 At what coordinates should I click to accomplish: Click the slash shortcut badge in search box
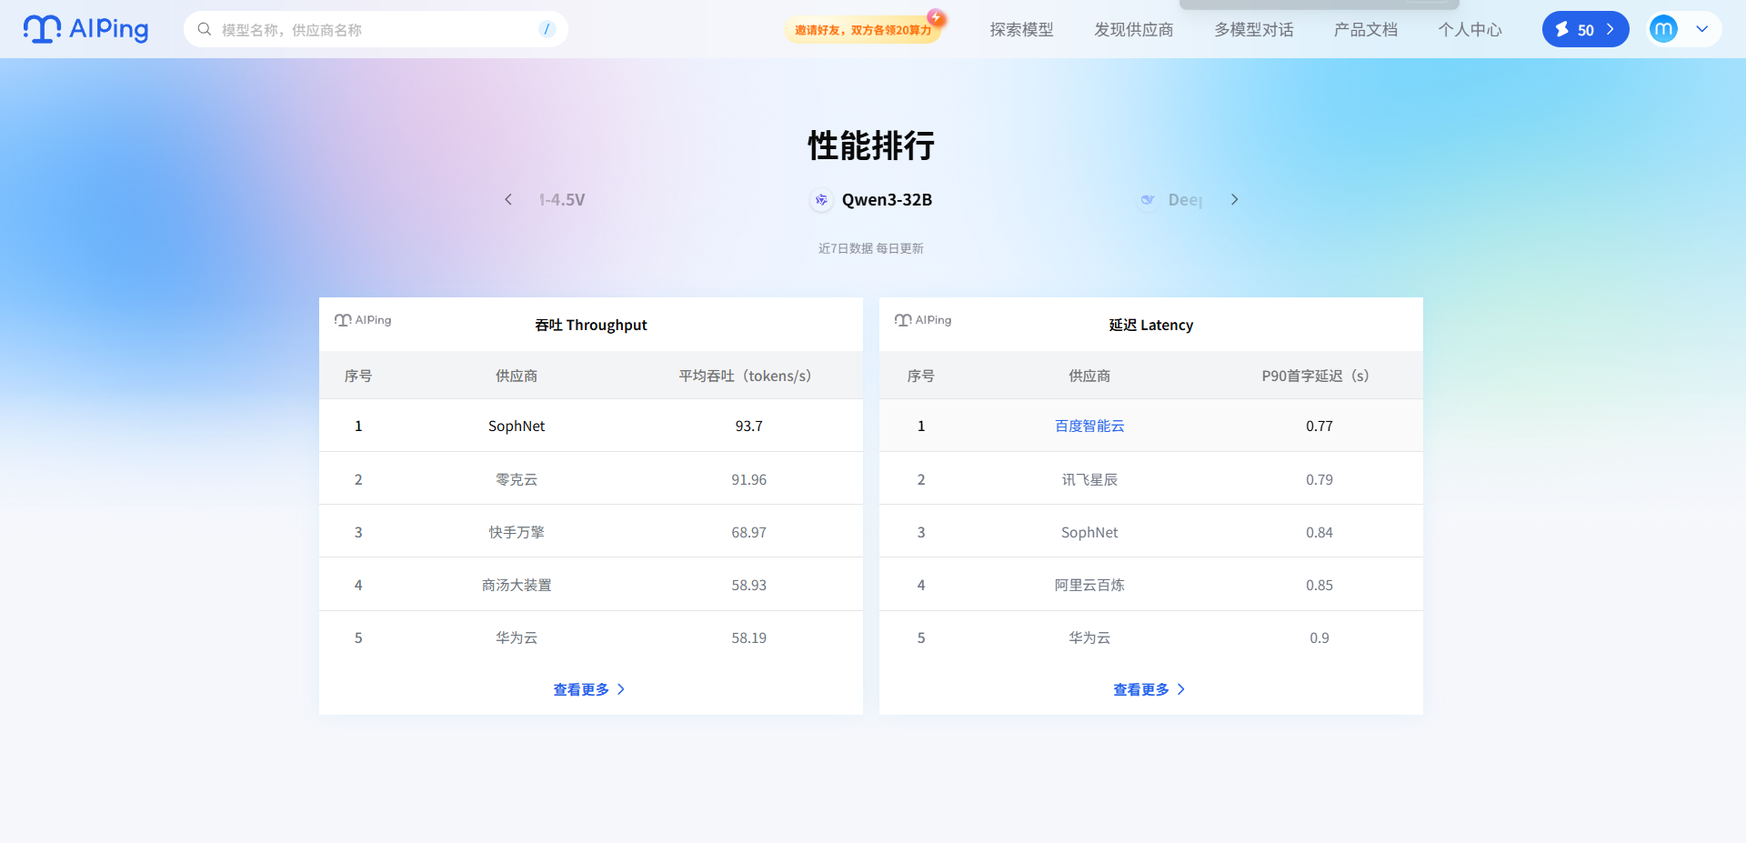(547, 29)
